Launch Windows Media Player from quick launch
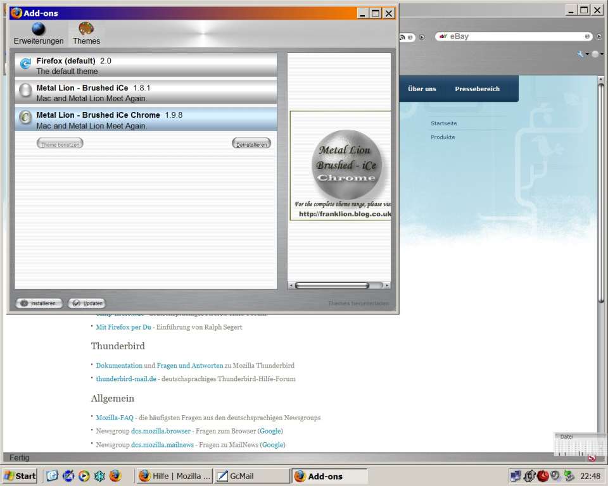This screenshot has height=486, width=608. tap(84, 475)
